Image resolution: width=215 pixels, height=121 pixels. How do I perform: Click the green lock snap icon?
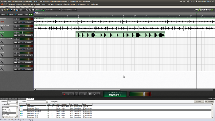click(44, 10)
